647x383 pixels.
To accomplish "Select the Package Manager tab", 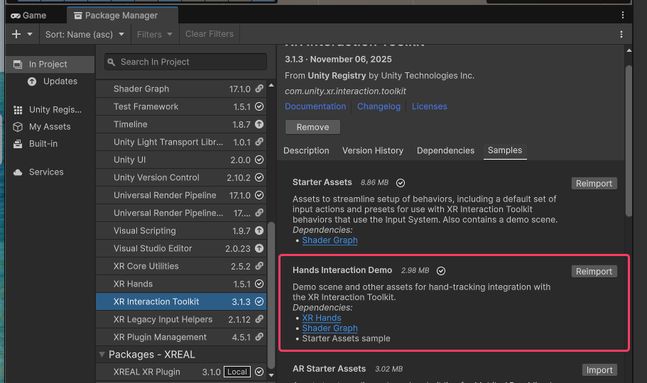I will pyautogui.click(x=122, y=16).
